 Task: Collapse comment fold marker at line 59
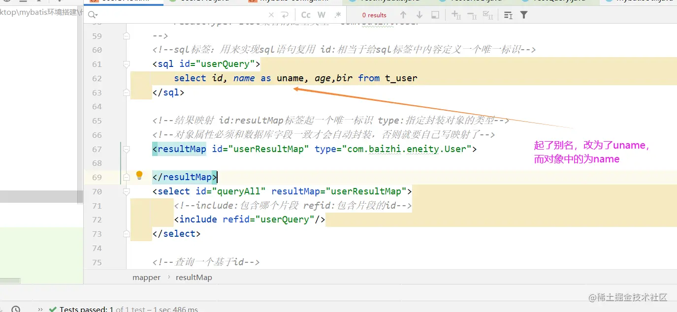[x=127, y=36]
